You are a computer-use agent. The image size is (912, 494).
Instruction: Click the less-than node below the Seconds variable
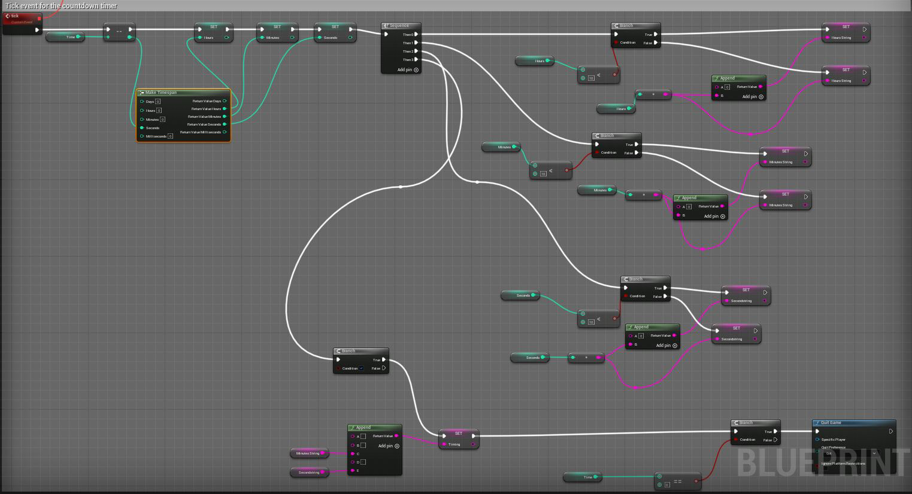(x=599, y=318)
